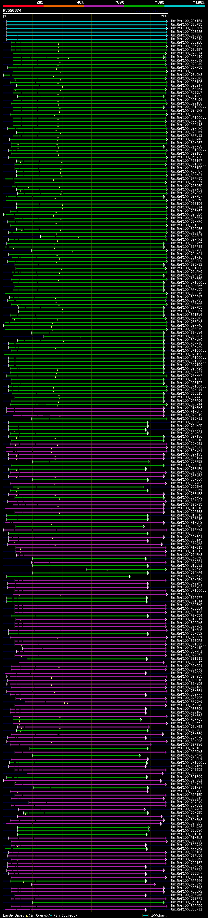Viewport: 208px width, 918px height.
Task: Click the UniRef100_Q682J4 label
Action: 187,207
